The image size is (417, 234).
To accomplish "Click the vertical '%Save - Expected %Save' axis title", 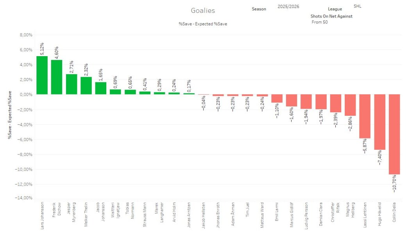I will tap(10, 115).
